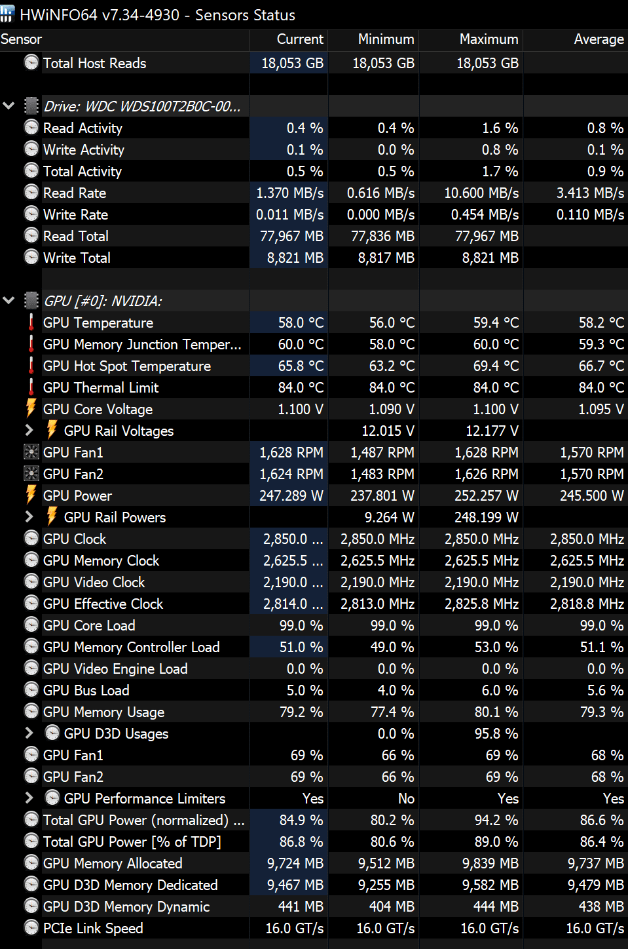This screenshot has width=628, height=949.
Task: Click the Write Rate gauge icon
Action: (x=31, y=214)
